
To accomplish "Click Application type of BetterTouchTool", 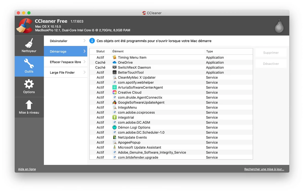I will pyautogui.click(x=215, y=73).
